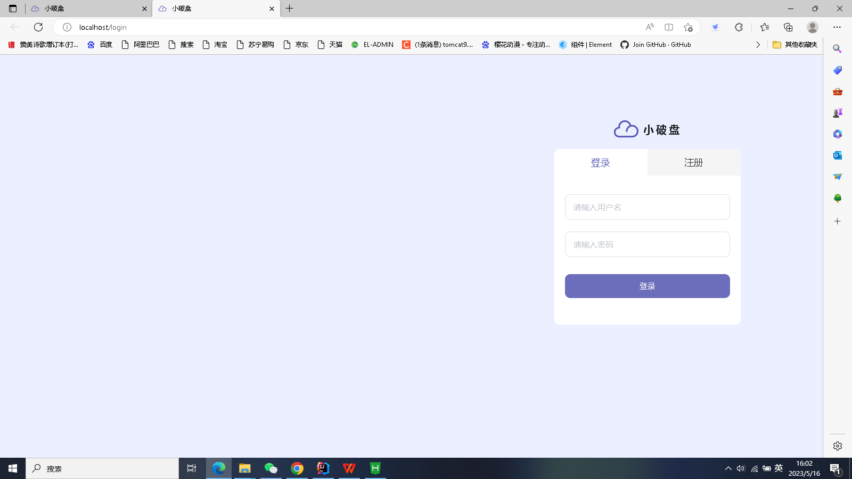Open the 搜索 bookmark
Viewport: 852px width, 479px height.
point(181,45)
